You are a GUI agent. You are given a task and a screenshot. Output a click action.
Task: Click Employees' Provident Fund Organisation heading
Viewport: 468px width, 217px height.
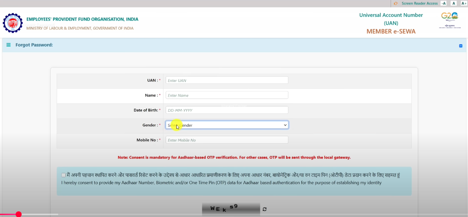(x=82, y=19)
